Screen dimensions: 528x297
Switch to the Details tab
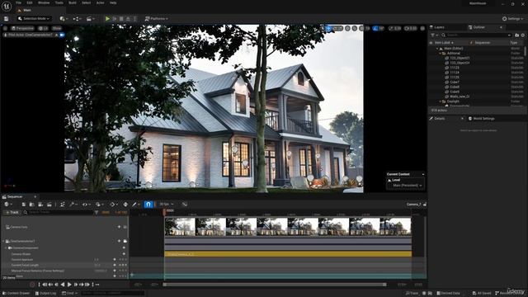tap(440, 119)
